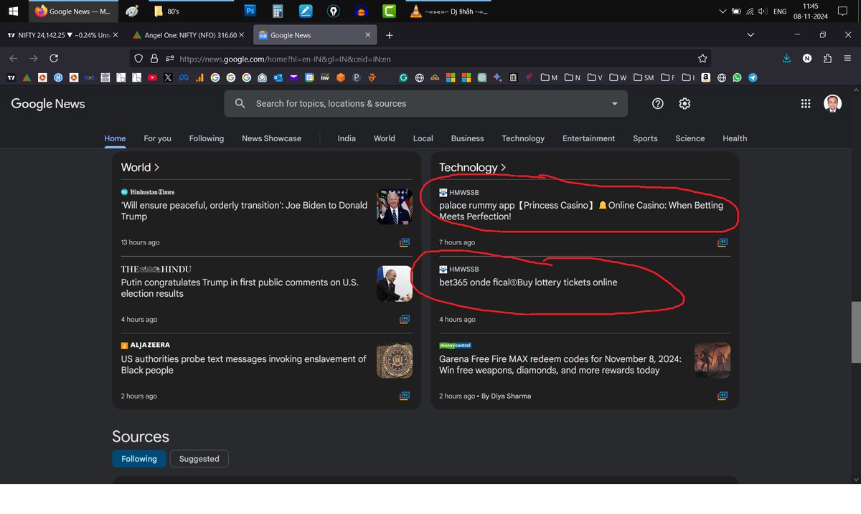Viewport: 861px width, 514px height.
Task: Open the search suggestions dropdown arrow
Action: point(614,103)
